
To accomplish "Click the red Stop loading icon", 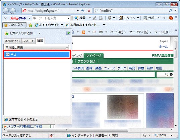I will 89,11.
